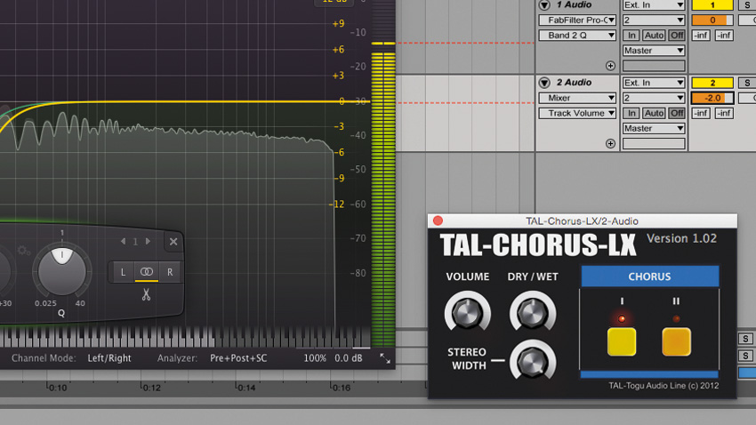Collapse the 2 Audio track
The width and height of the screenshot is (756, 425).
coord(544,83)
